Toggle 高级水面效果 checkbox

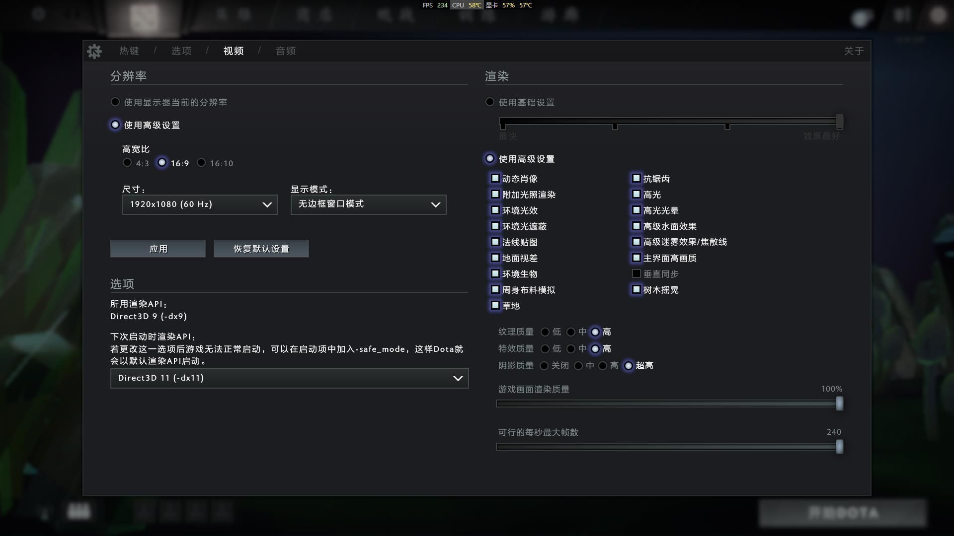[636, 226]
